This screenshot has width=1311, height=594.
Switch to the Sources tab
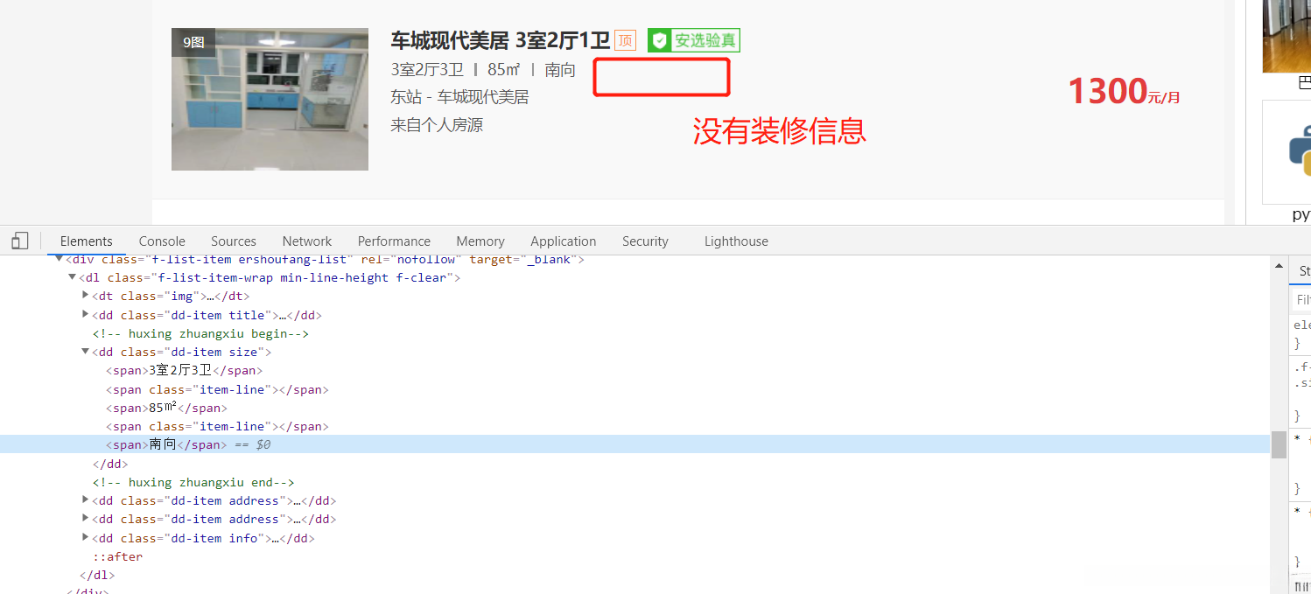233,241
